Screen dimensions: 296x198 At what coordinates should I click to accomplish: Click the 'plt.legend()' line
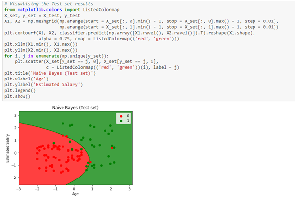click(x=20, y=91)
